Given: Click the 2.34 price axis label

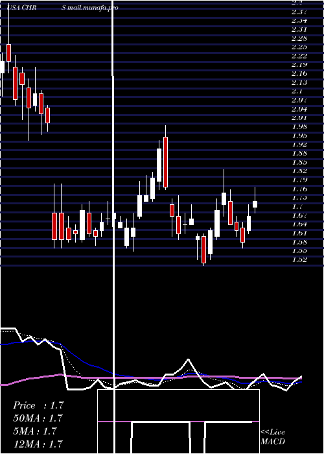Looking at the screenshot, I should click(x=299, y=21).
